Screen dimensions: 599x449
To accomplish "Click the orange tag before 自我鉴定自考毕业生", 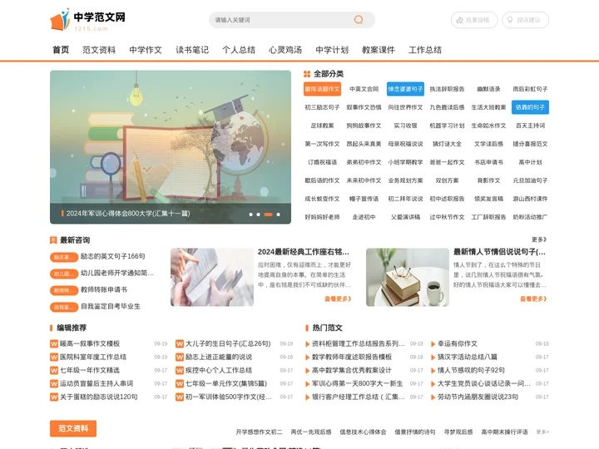I will click(64, 307).
